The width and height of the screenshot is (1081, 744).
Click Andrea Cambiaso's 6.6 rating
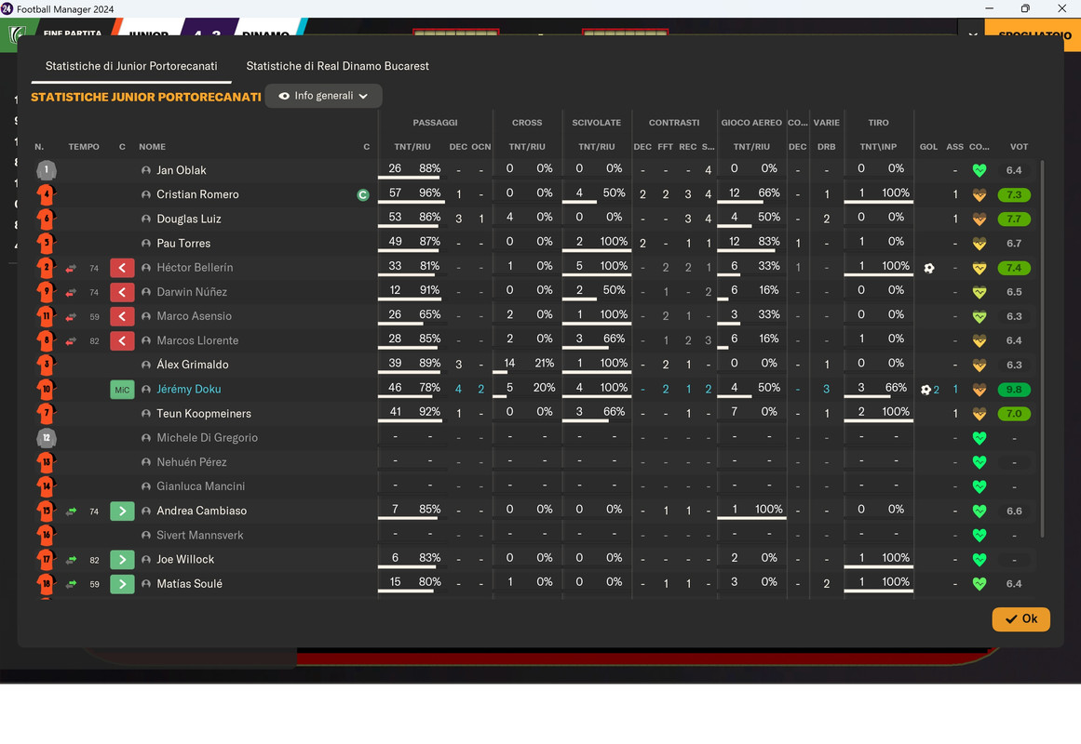(x=1014, y=511)
